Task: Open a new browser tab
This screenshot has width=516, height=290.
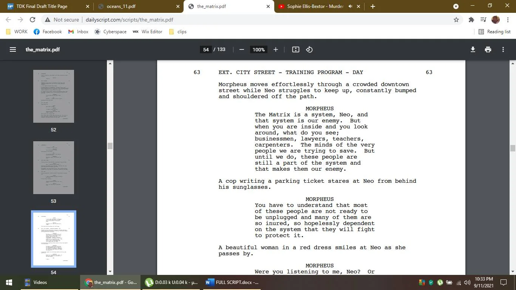Action: click(373, 6)
